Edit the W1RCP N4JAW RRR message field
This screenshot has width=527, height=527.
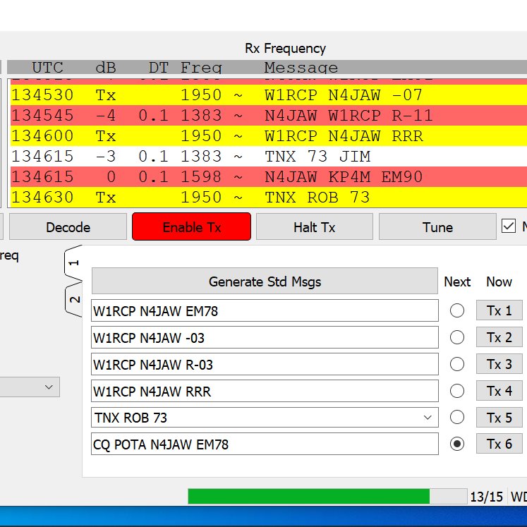265,391
